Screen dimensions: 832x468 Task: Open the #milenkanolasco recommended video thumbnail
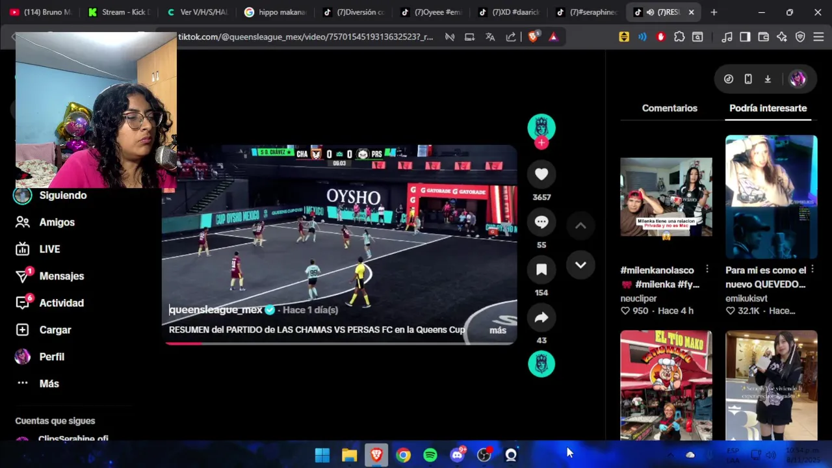(x=666, y=197)
